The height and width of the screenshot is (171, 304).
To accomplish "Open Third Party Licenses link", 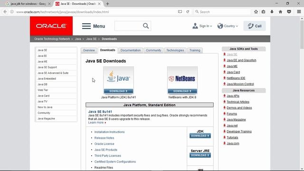I will (x=108, y=156).
